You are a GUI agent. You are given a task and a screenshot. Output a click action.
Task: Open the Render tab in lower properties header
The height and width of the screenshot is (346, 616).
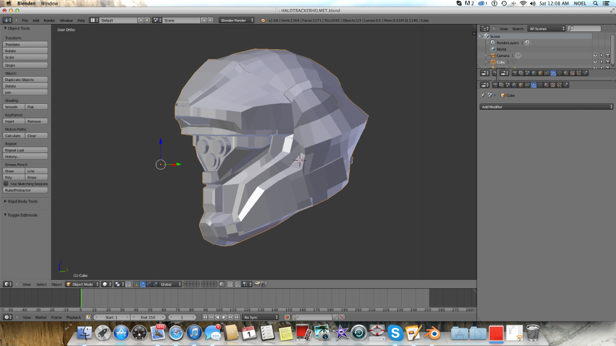[495, 85]
